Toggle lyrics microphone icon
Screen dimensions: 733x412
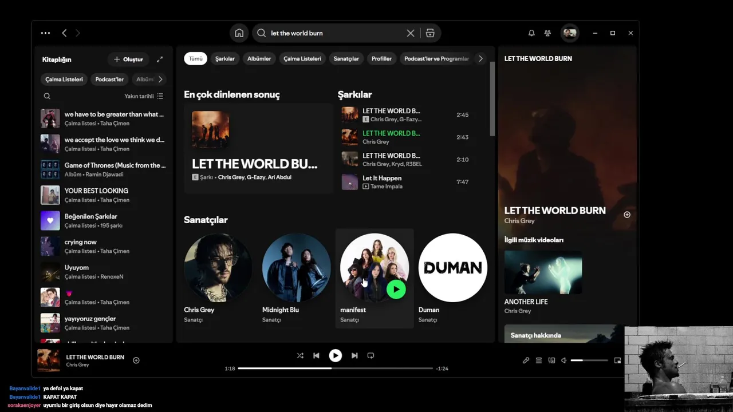click(x=526, y=360)
